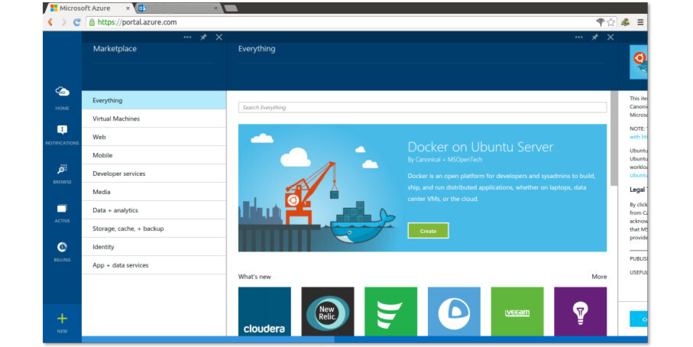Click the More link for What's new
Viewport: 693px width, 347px height.
(x=599, y=277)
